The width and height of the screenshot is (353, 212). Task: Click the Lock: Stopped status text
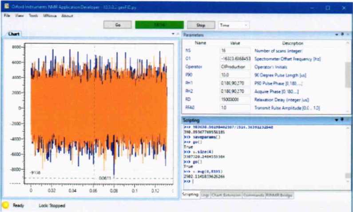[52, 205]
